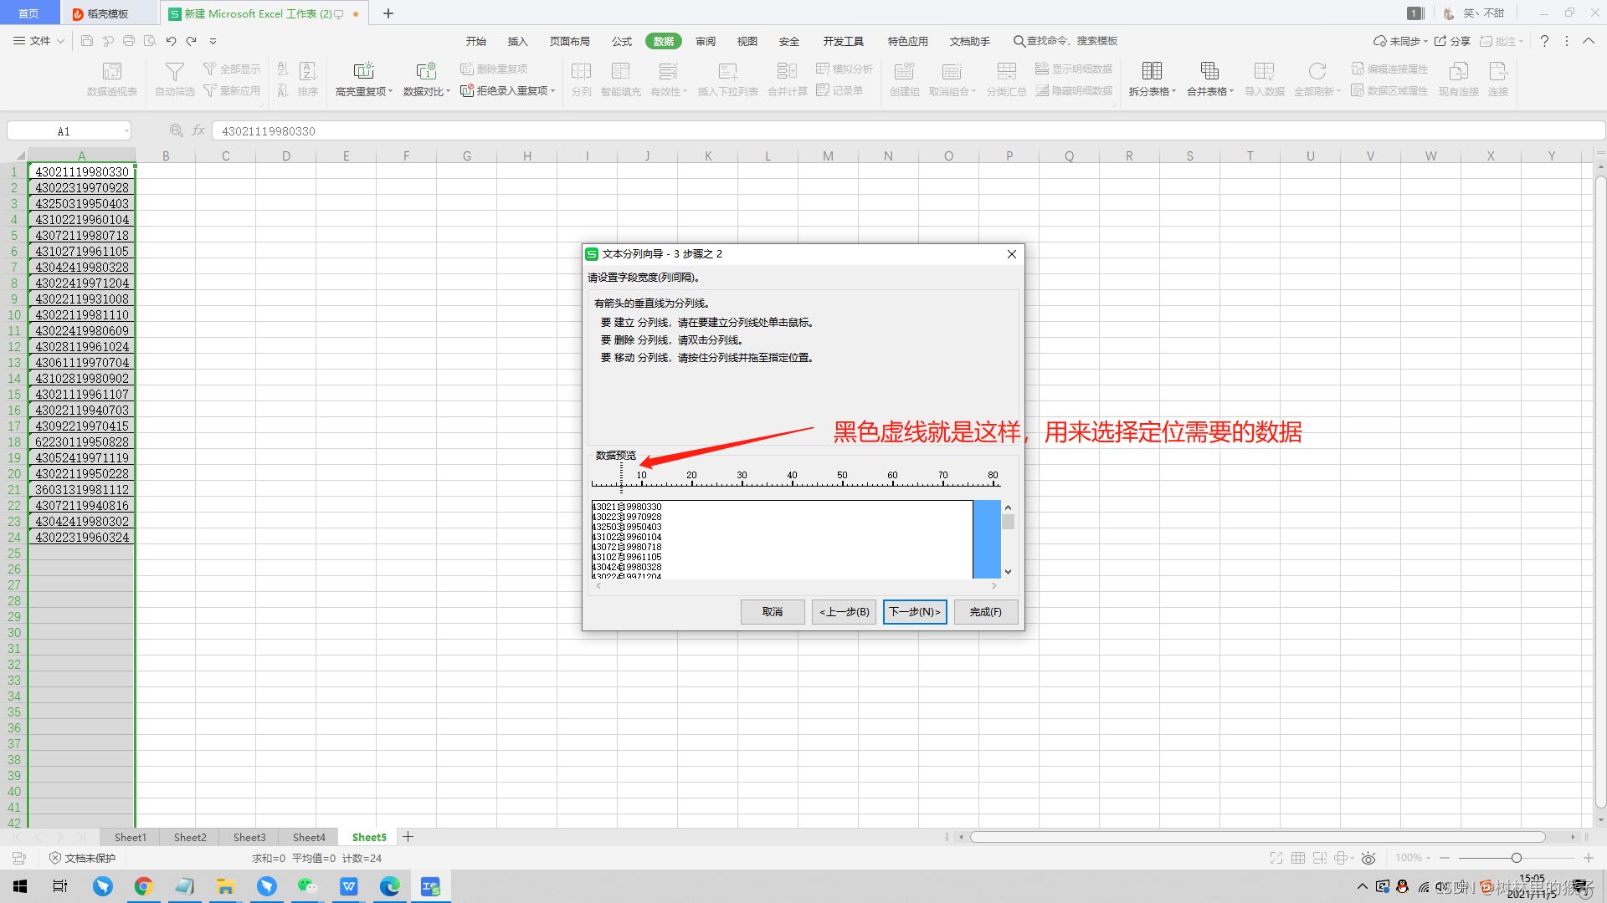Click 取消 in the text wizard dialog
Image resolution: width=1607 pixels, height=903 pixels.
click(773, 612)
